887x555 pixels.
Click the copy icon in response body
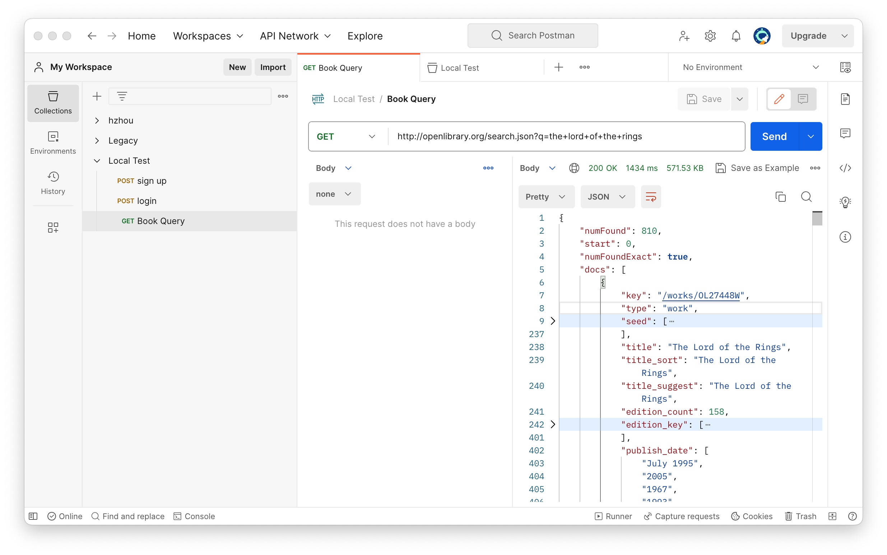click(x=781, y=196)
